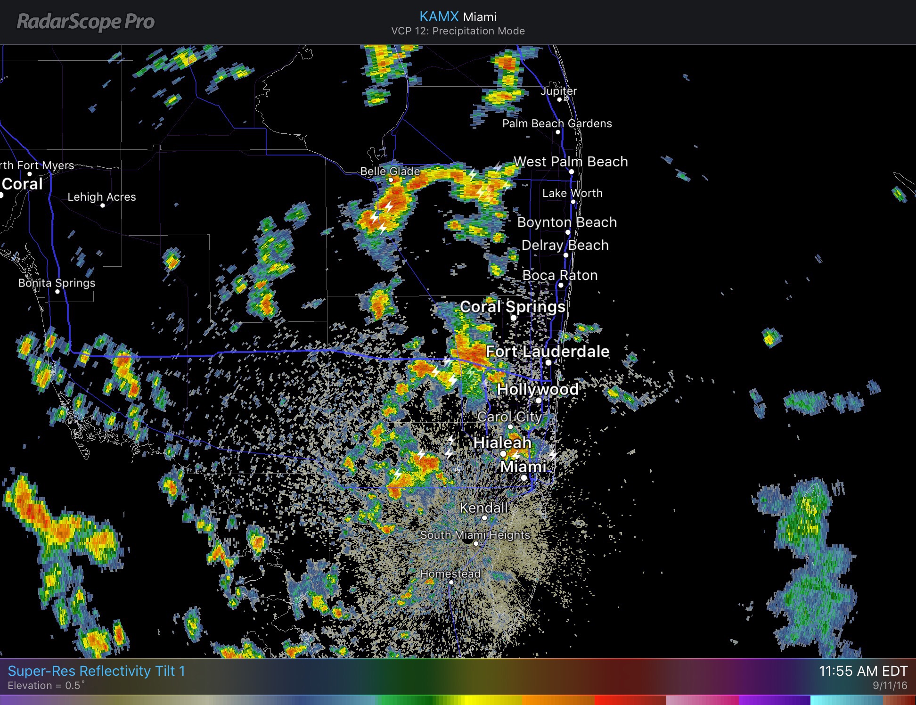
Task: Click the 9/11/16 date label
Action: (x=890, y=686)
